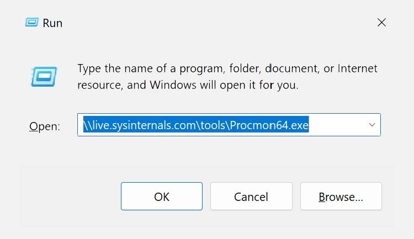Open the Browse... file picker
The image size is (414, 239).
click(341, 196)
